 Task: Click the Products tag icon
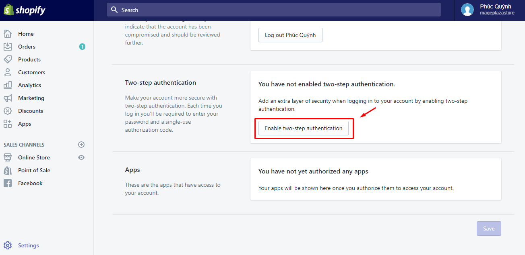click(x=8, y=59)
